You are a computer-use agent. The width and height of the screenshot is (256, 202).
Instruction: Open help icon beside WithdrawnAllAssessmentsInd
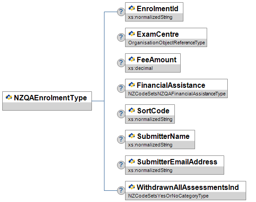(121, 190)
